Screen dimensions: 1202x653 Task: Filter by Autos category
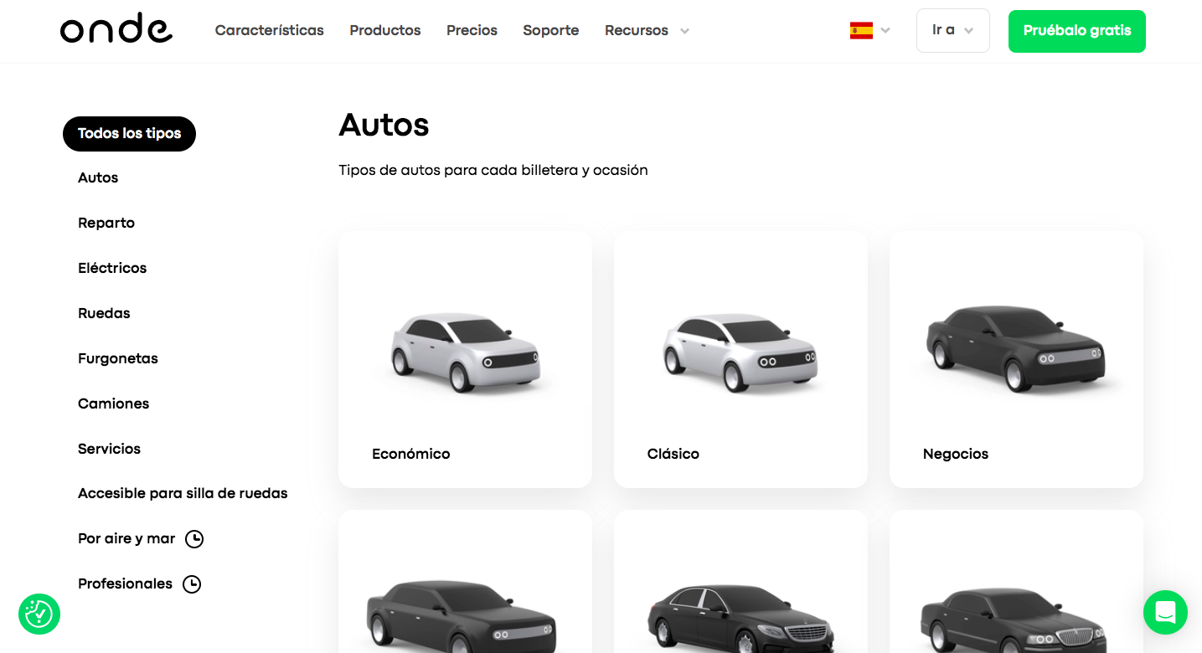coord(98,177)
